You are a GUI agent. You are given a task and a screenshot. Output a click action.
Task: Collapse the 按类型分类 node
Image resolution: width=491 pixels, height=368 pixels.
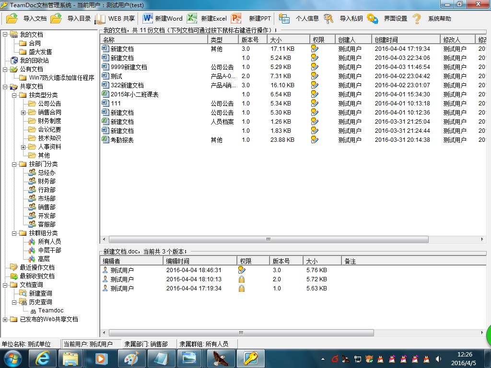(14, 95)
